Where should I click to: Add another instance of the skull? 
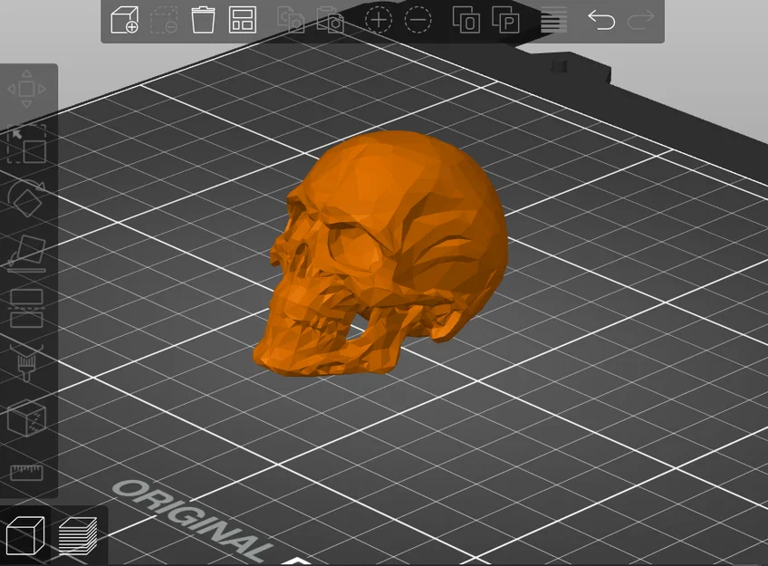click(x=377, y=19)
